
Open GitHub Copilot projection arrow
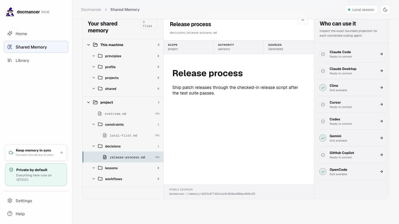click(382, 155)
